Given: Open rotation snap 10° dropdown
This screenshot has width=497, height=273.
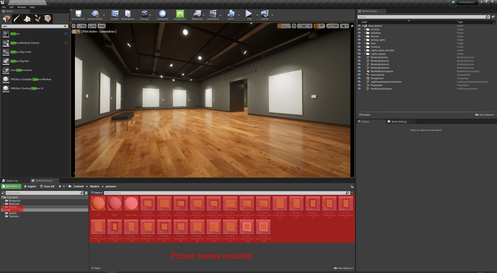Looking at the screenshot, I should (322, 26).
